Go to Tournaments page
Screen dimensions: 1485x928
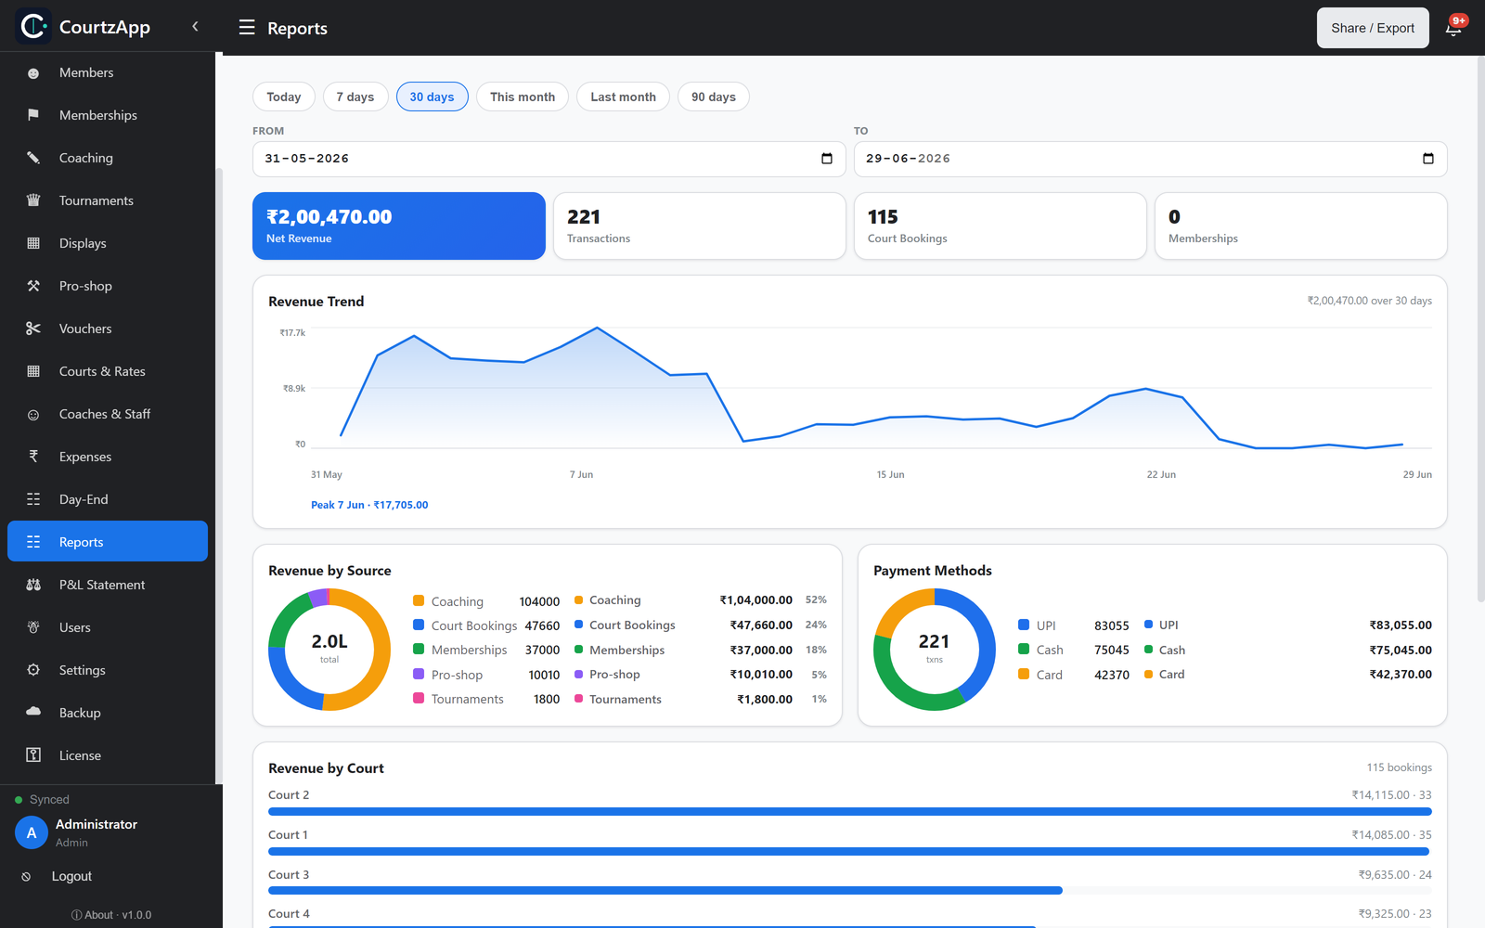108,200
